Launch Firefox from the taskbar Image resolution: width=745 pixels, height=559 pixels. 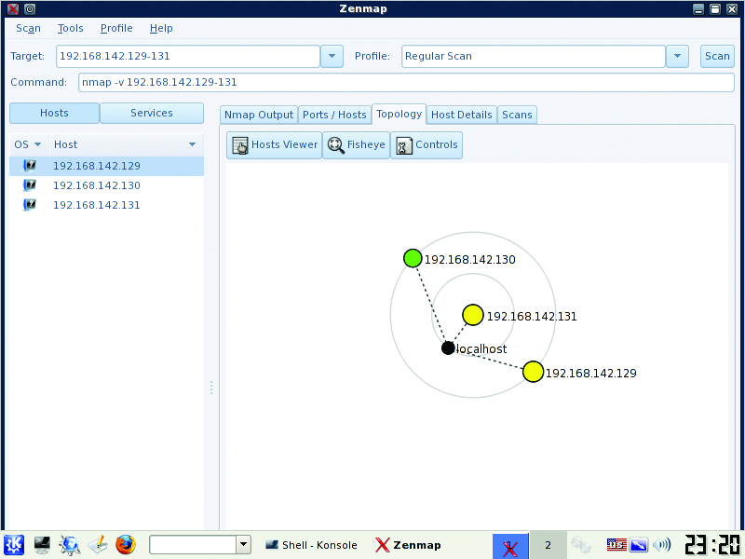click(126, 545)
